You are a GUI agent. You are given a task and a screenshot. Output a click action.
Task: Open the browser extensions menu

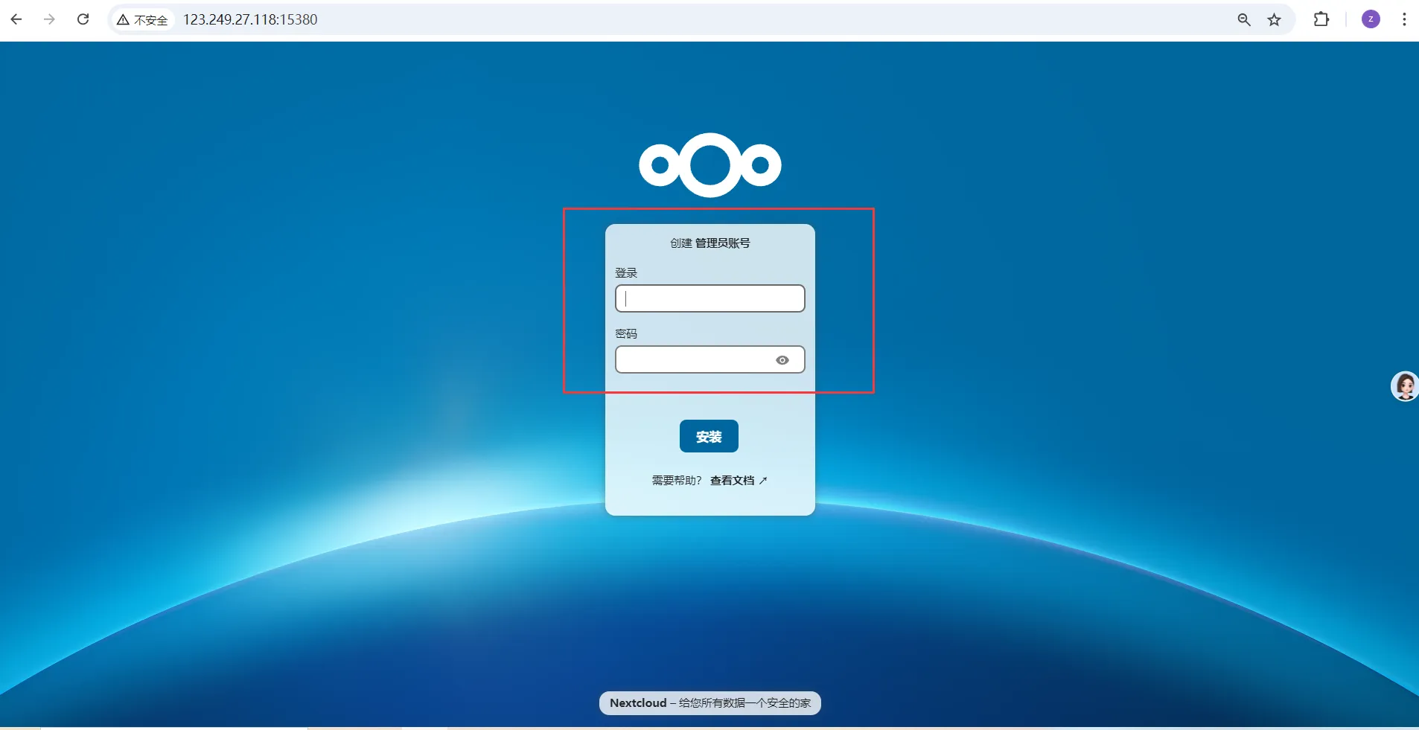[1321, 19]
